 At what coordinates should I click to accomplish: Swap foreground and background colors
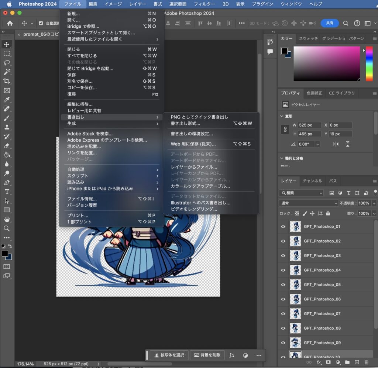(x=10, y=246)
